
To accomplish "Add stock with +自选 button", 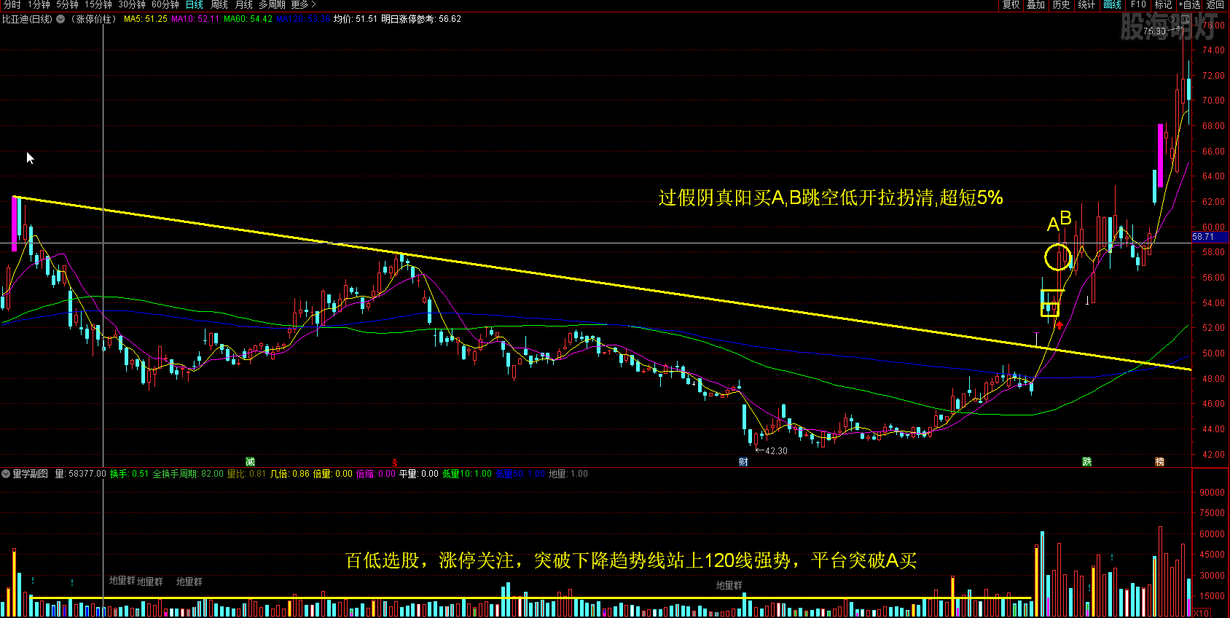I will pos(1189,4).
